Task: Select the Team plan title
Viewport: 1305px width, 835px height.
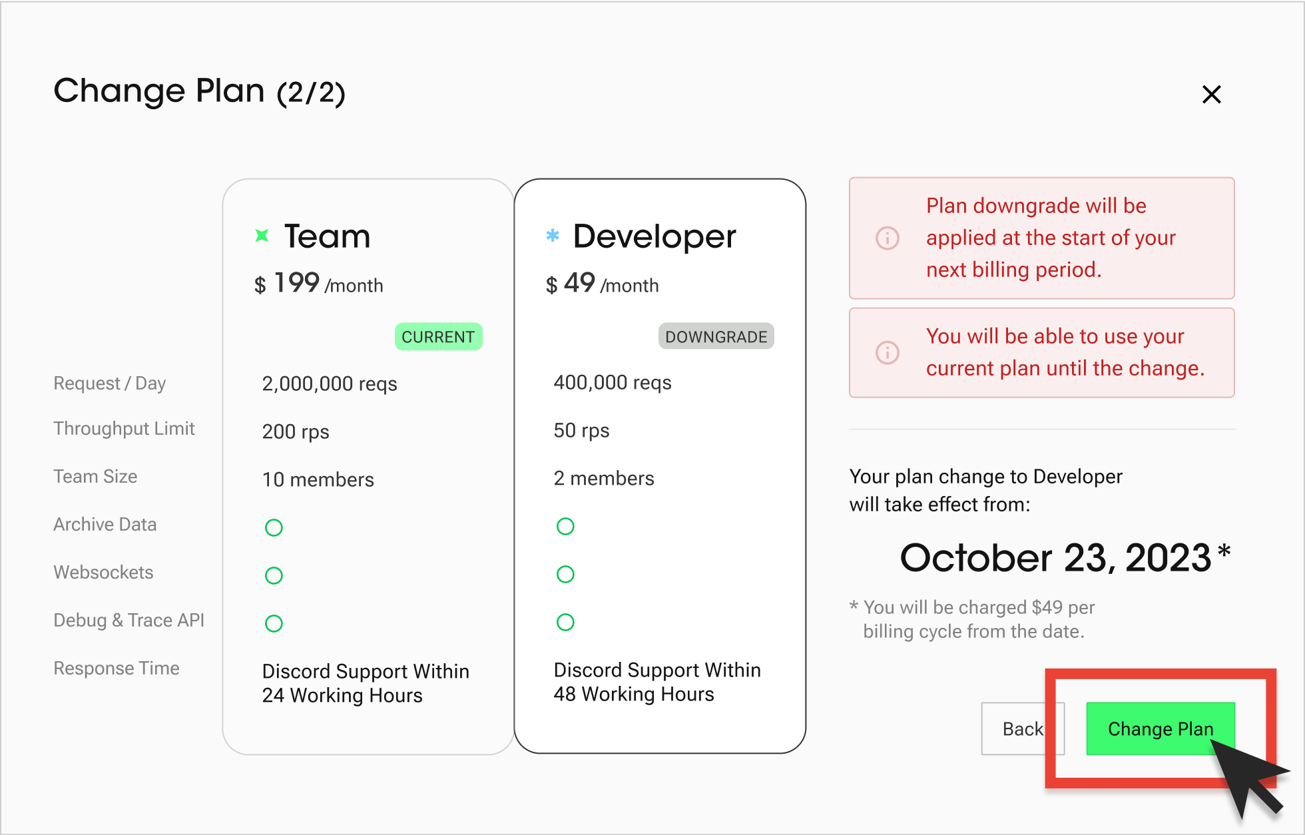Action: coord(327,236)
